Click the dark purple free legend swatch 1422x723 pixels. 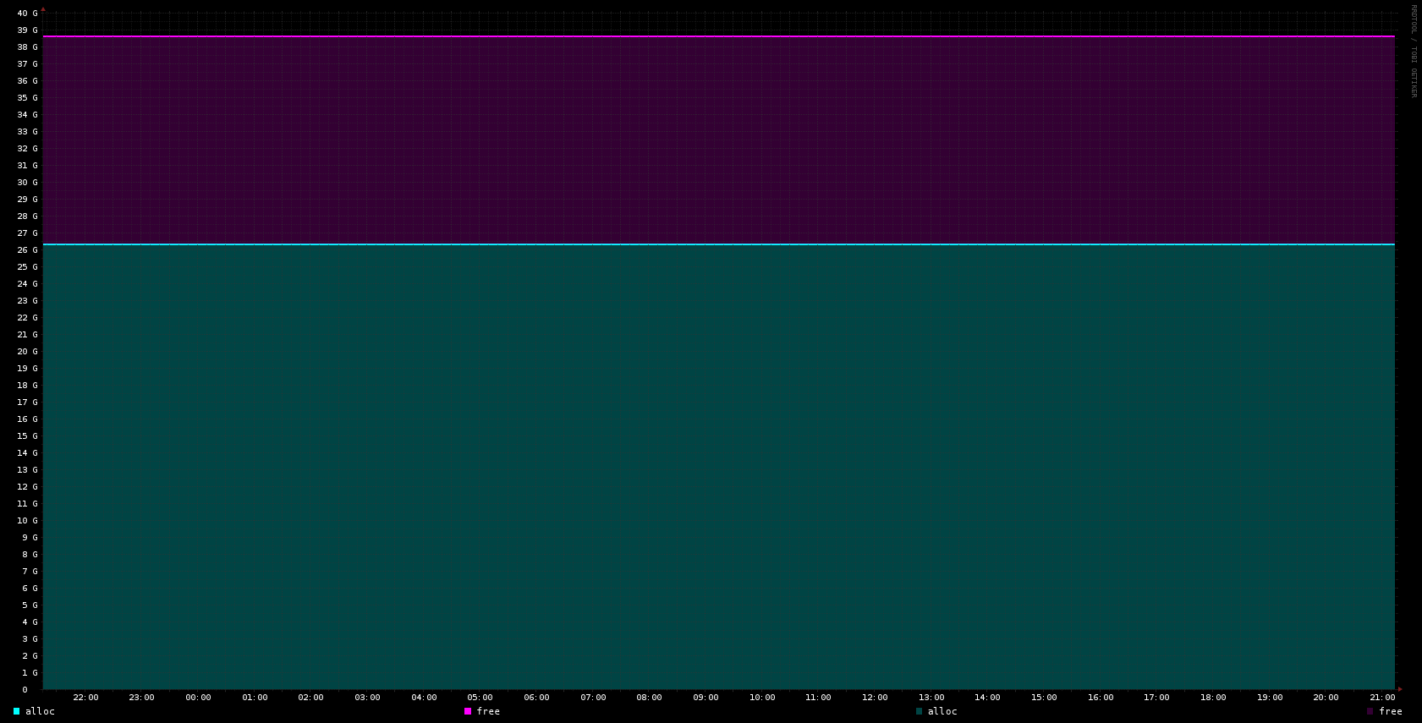point(1370,711)
